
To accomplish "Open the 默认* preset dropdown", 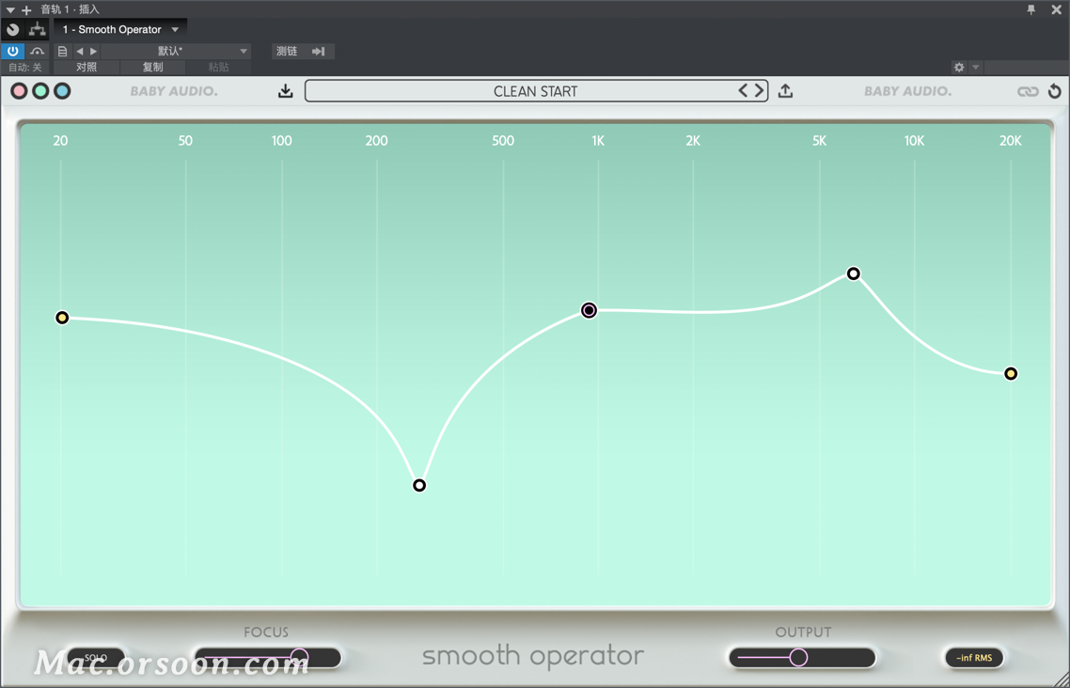I will tap(176, 51).
